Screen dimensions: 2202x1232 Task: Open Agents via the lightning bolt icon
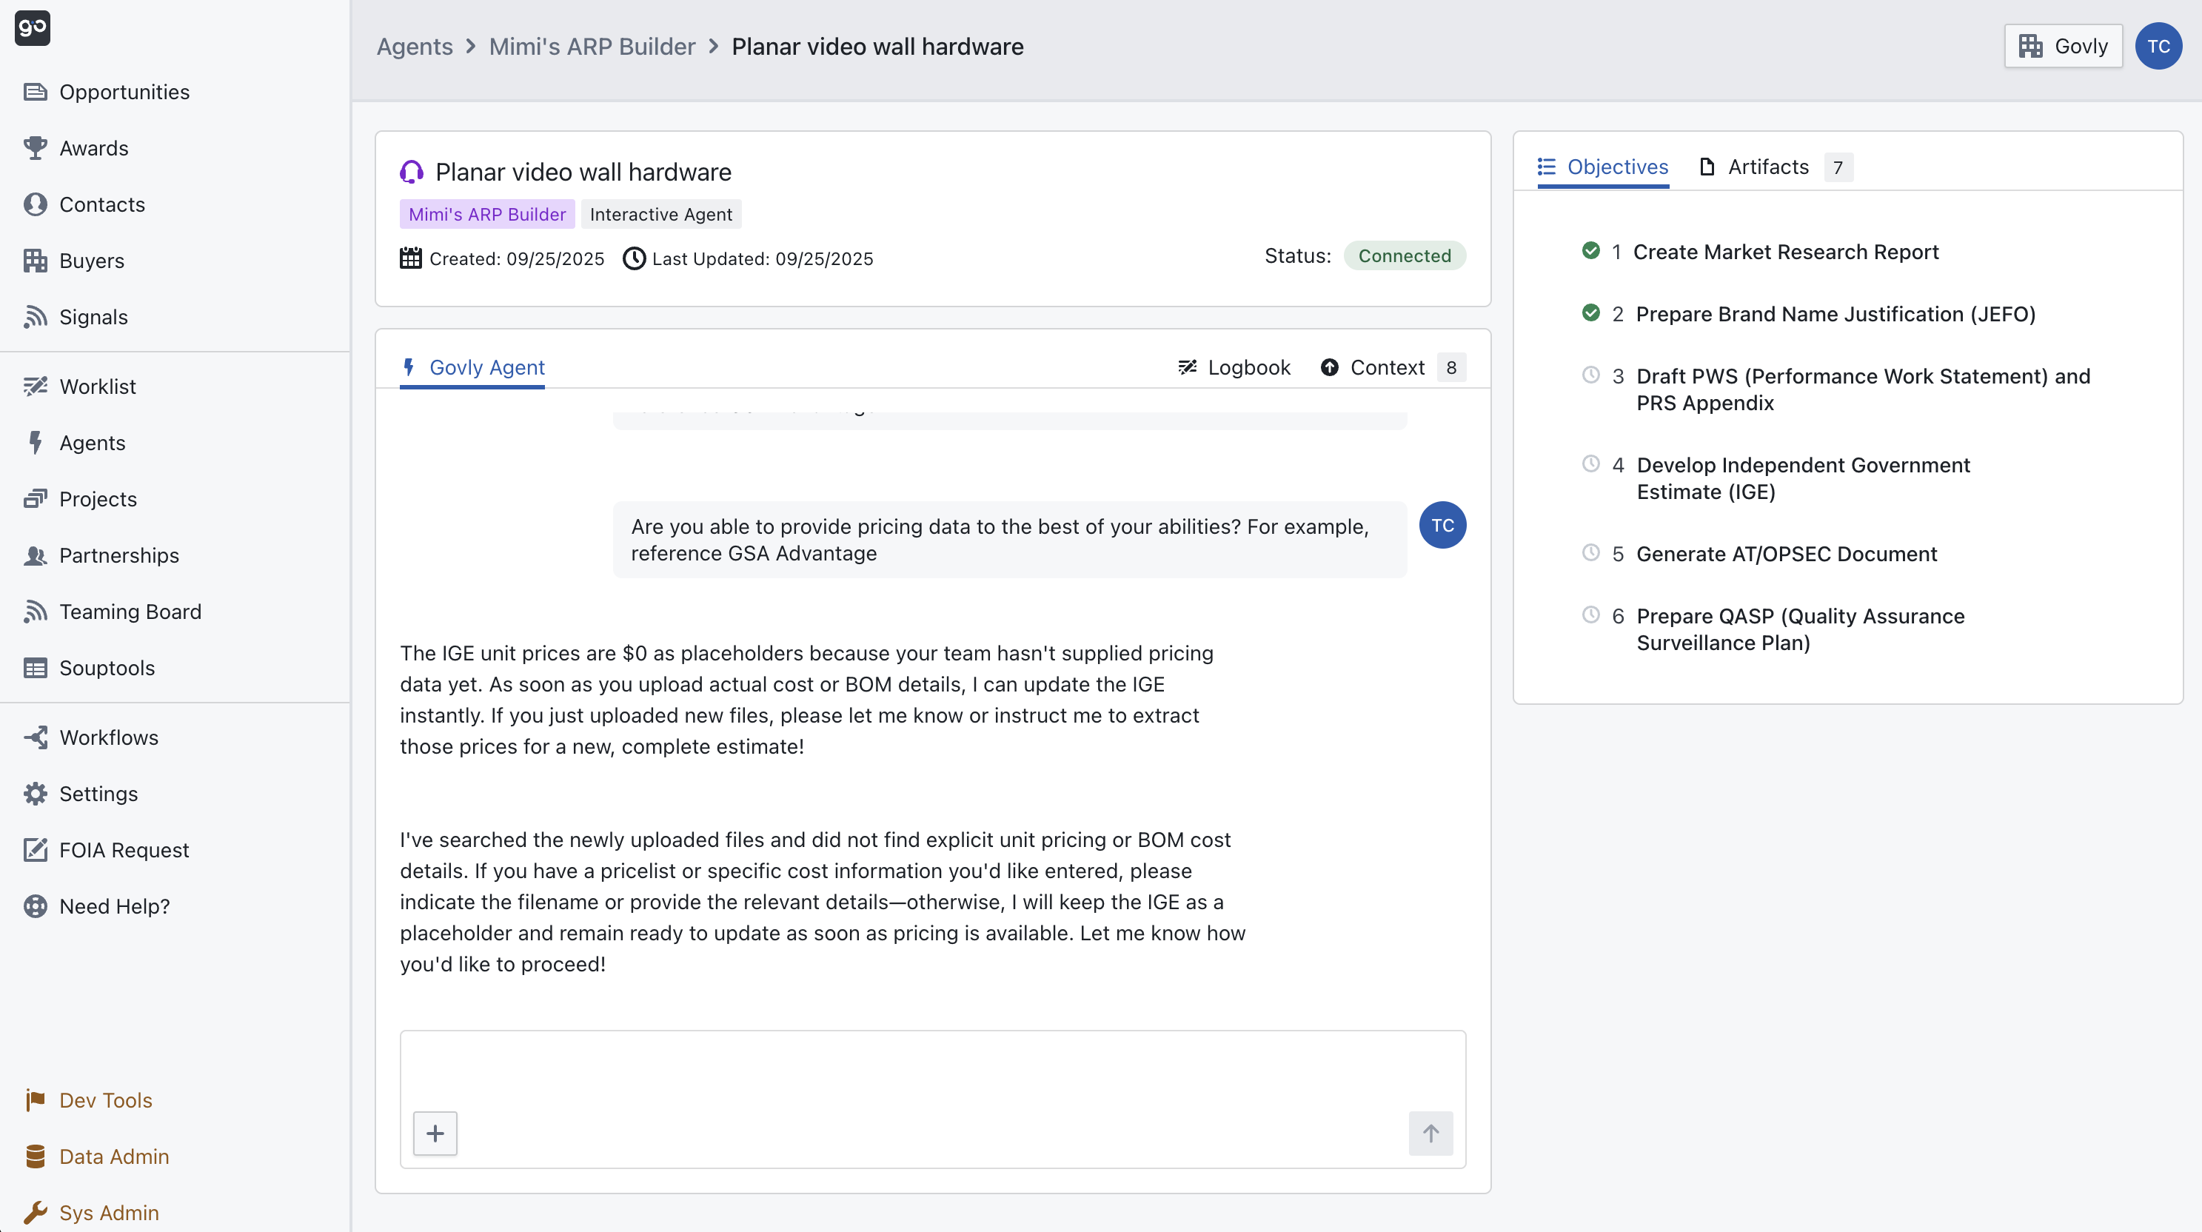35,442
